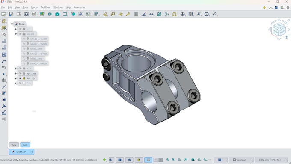Toggle visibility eye of mya...ess item
The height and width of the screenshot is (164, 291).
(x=20, y=73)
